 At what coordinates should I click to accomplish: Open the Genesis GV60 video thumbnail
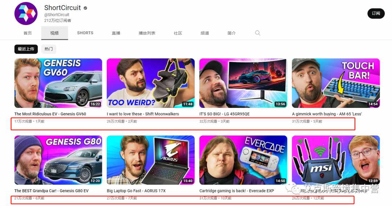[58, 83]
